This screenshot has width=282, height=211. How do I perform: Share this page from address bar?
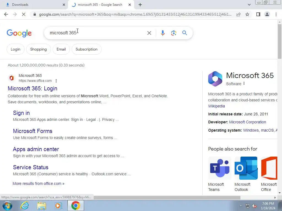click(238, 14)
